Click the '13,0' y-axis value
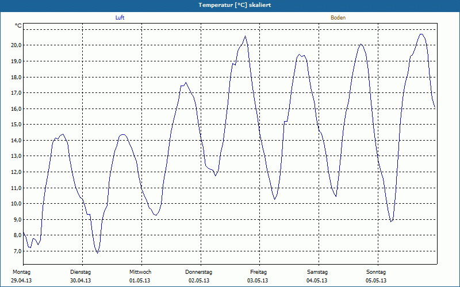This screenshot has width=460, height=287. coord(16,156)
